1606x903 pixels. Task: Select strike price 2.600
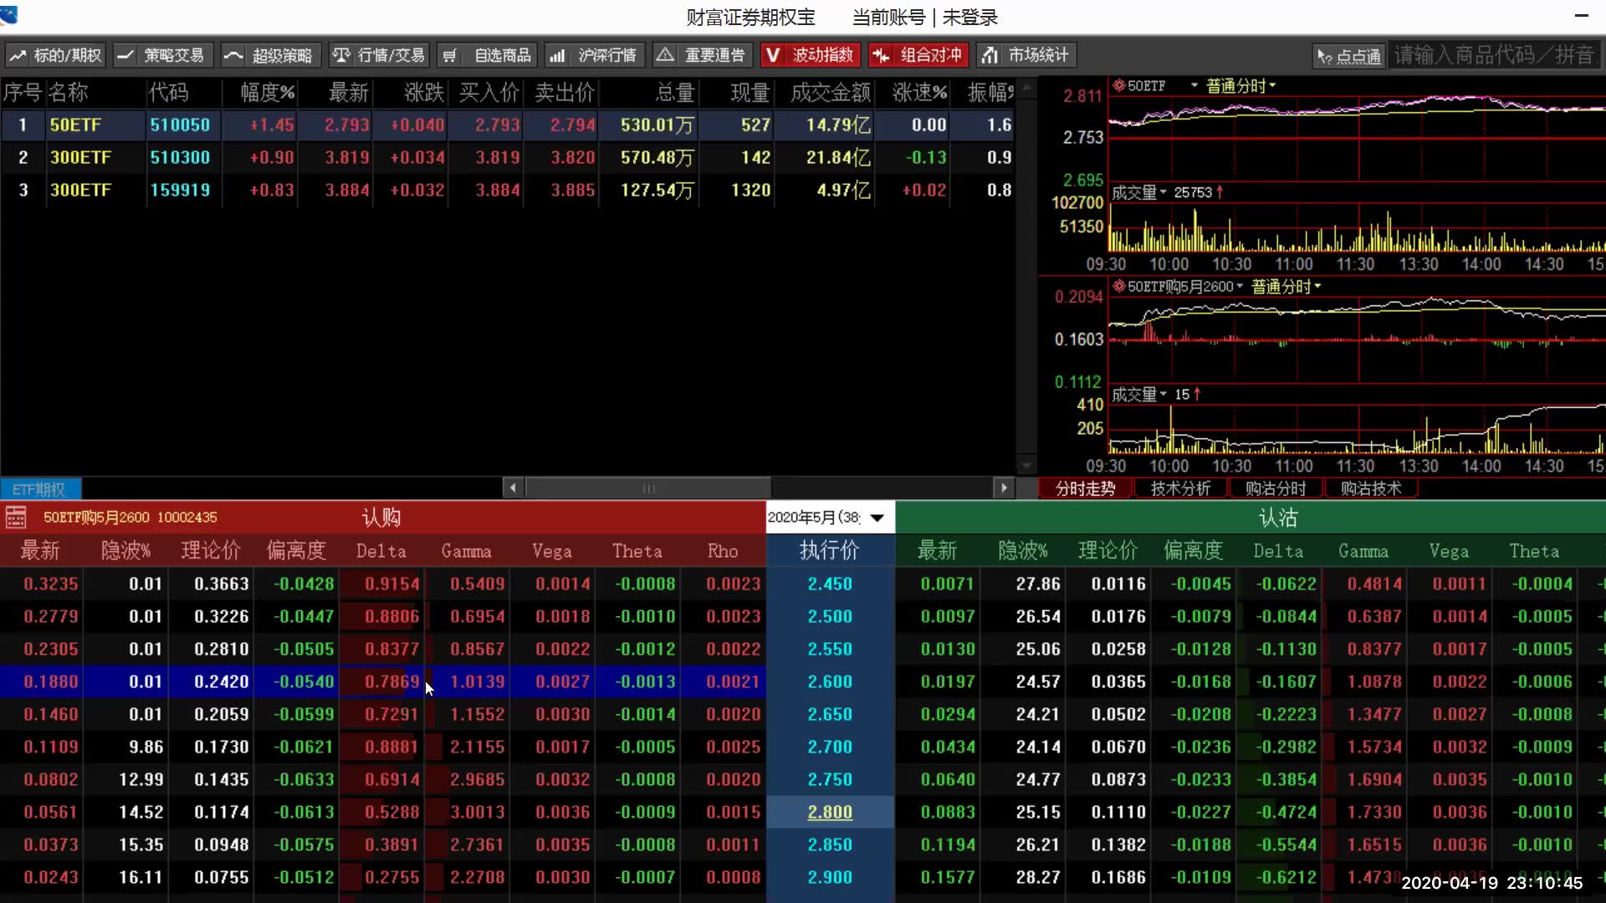click(x=830, y=681)
